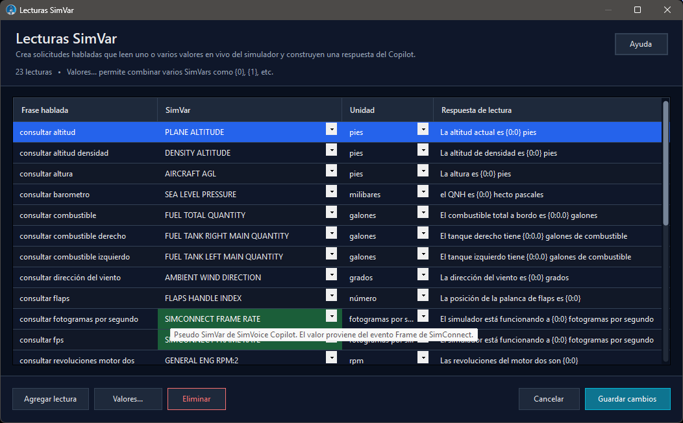Open unit dropdown for consultar combustible derecho

pyautogui.click(x=423, y=233)
